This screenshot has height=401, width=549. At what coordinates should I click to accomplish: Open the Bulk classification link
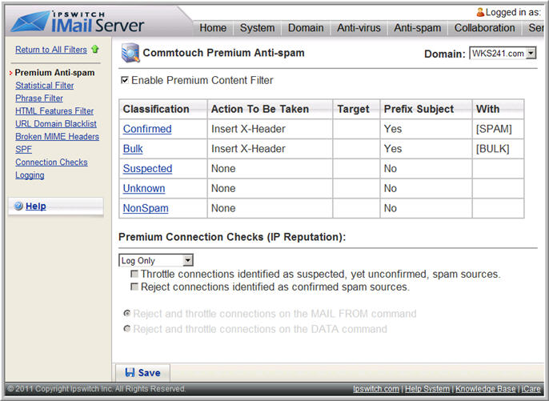133,149
